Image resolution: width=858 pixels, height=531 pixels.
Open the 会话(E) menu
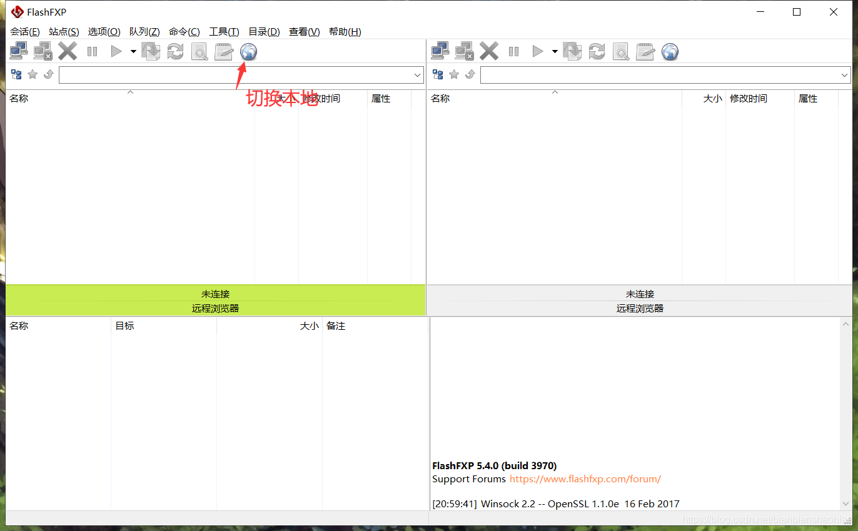pos(25,32)
